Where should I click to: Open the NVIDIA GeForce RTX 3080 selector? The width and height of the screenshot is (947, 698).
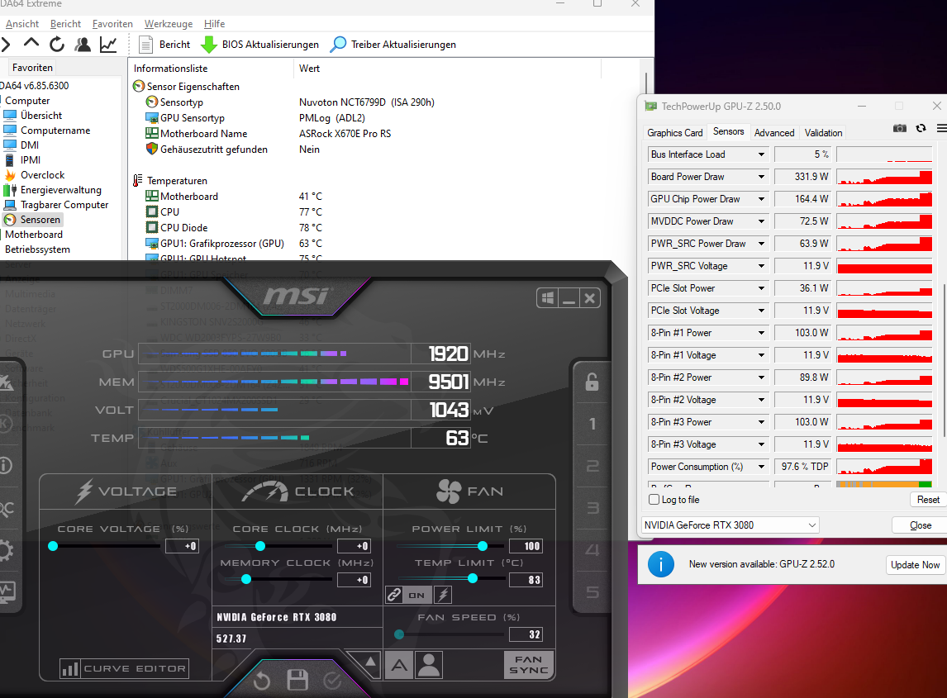(x=730, y=525)
